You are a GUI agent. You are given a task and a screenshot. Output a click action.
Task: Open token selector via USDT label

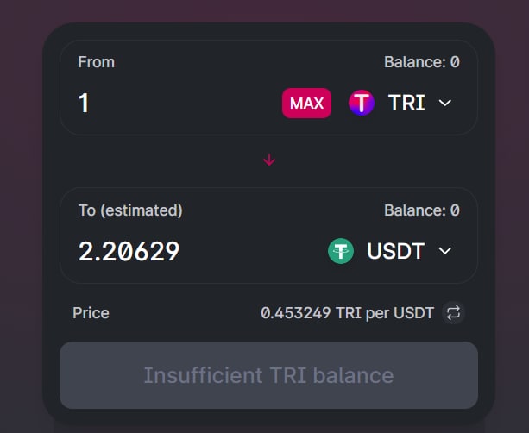click(x=396, y=251)
